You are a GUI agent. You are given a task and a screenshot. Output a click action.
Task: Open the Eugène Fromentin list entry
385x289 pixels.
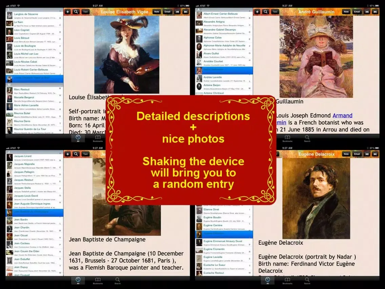pos(224,251)
